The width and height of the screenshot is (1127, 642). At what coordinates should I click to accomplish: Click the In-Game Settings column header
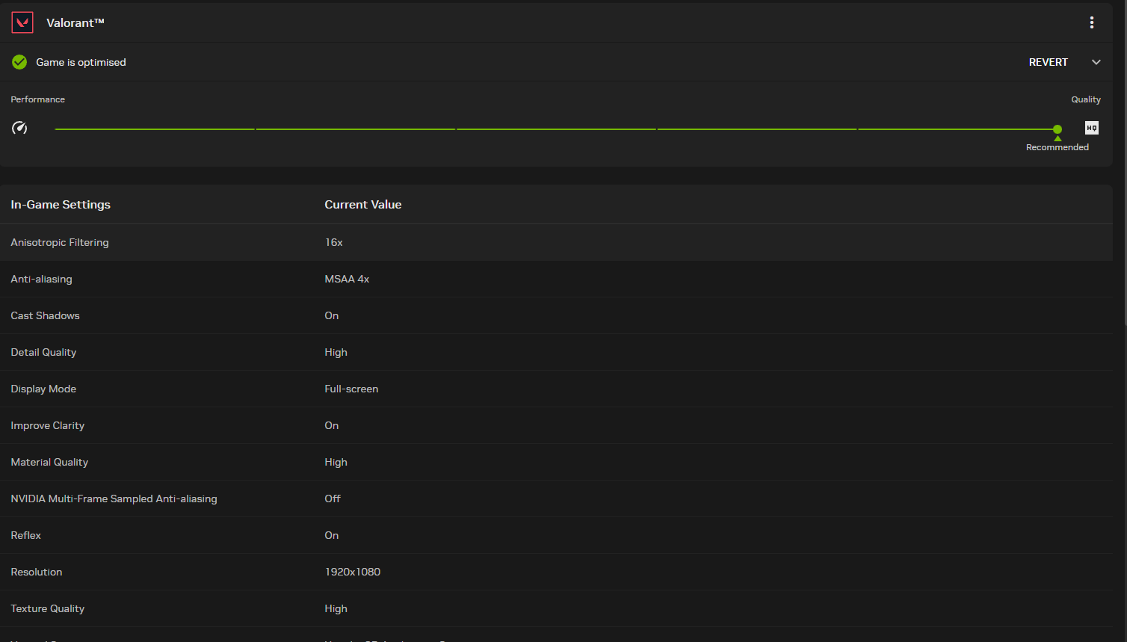(x=61, y=204)
